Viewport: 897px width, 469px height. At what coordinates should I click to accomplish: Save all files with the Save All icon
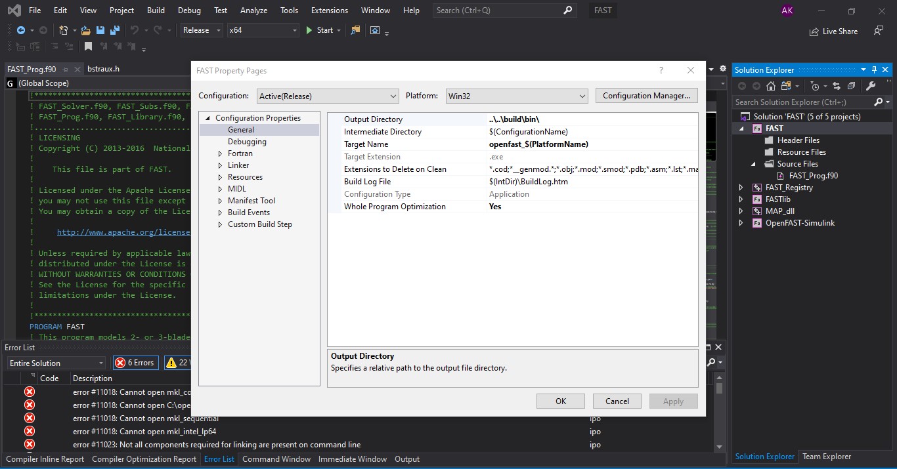coord(114,30)
